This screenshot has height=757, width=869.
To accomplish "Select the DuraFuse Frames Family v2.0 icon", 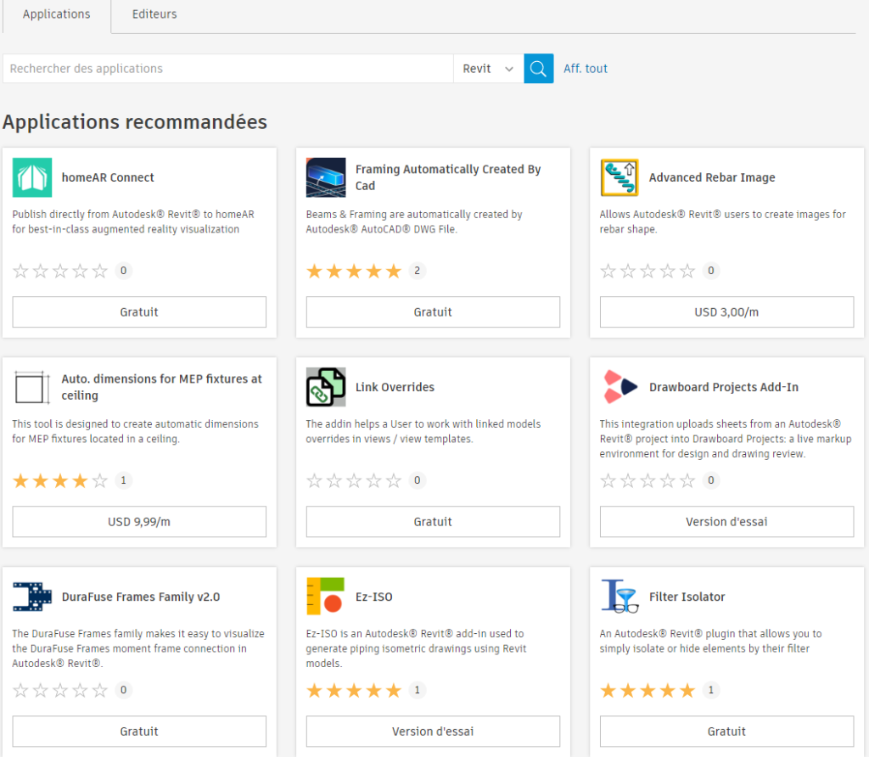I will coord(33,596).
